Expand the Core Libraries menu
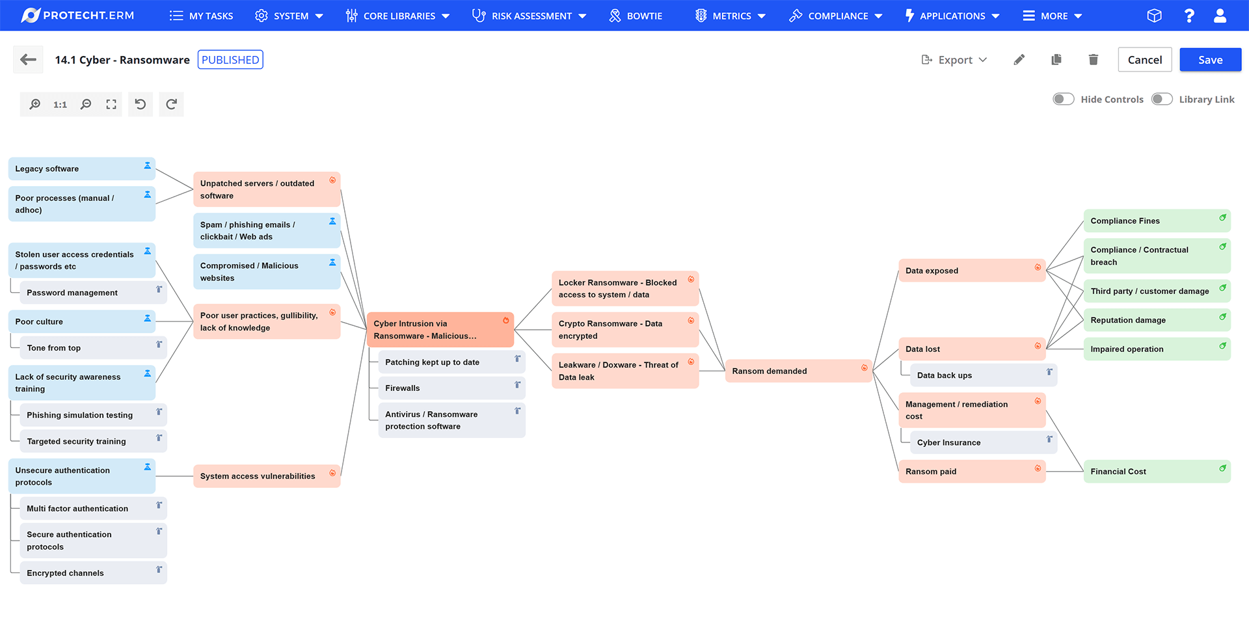The image size is (1249, 633). point(397,16)
